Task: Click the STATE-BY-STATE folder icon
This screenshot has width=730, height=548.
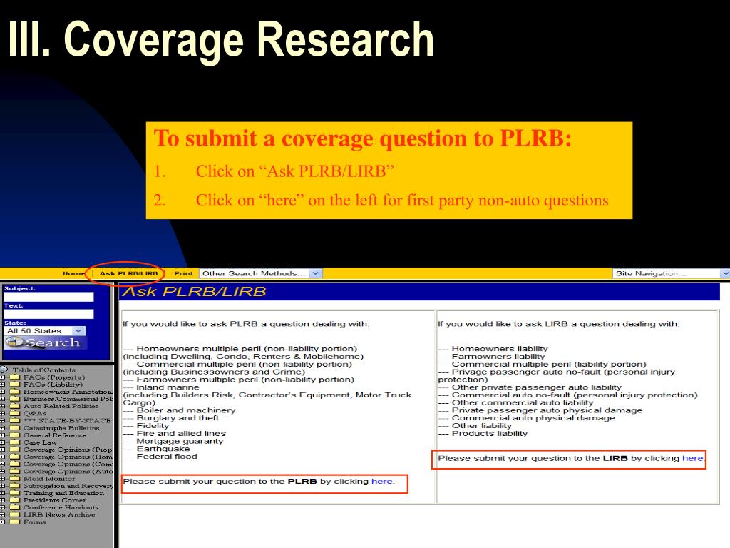Action: pos(16,421)
